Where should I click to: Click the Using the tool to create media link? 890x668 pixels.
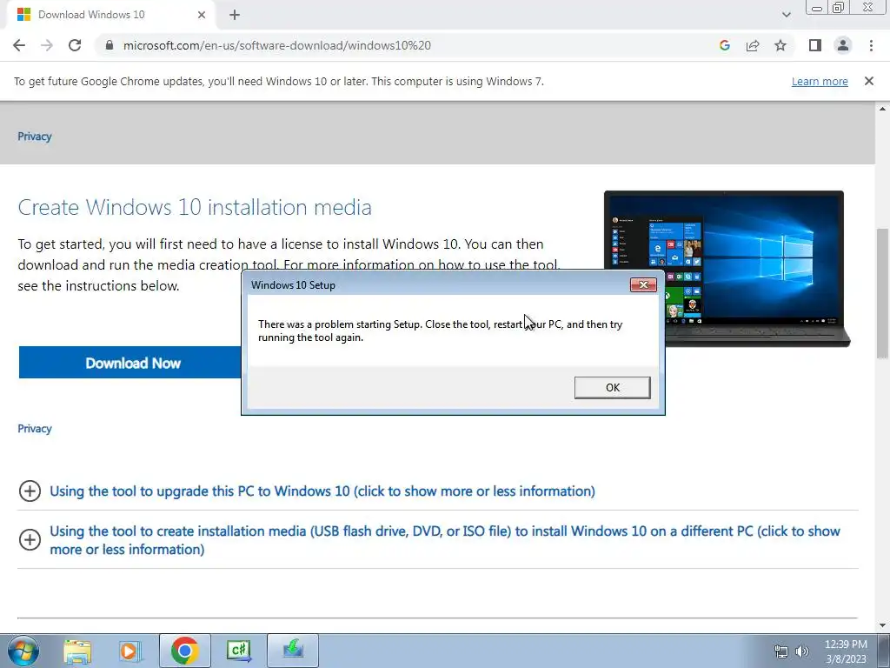point(445,540)
